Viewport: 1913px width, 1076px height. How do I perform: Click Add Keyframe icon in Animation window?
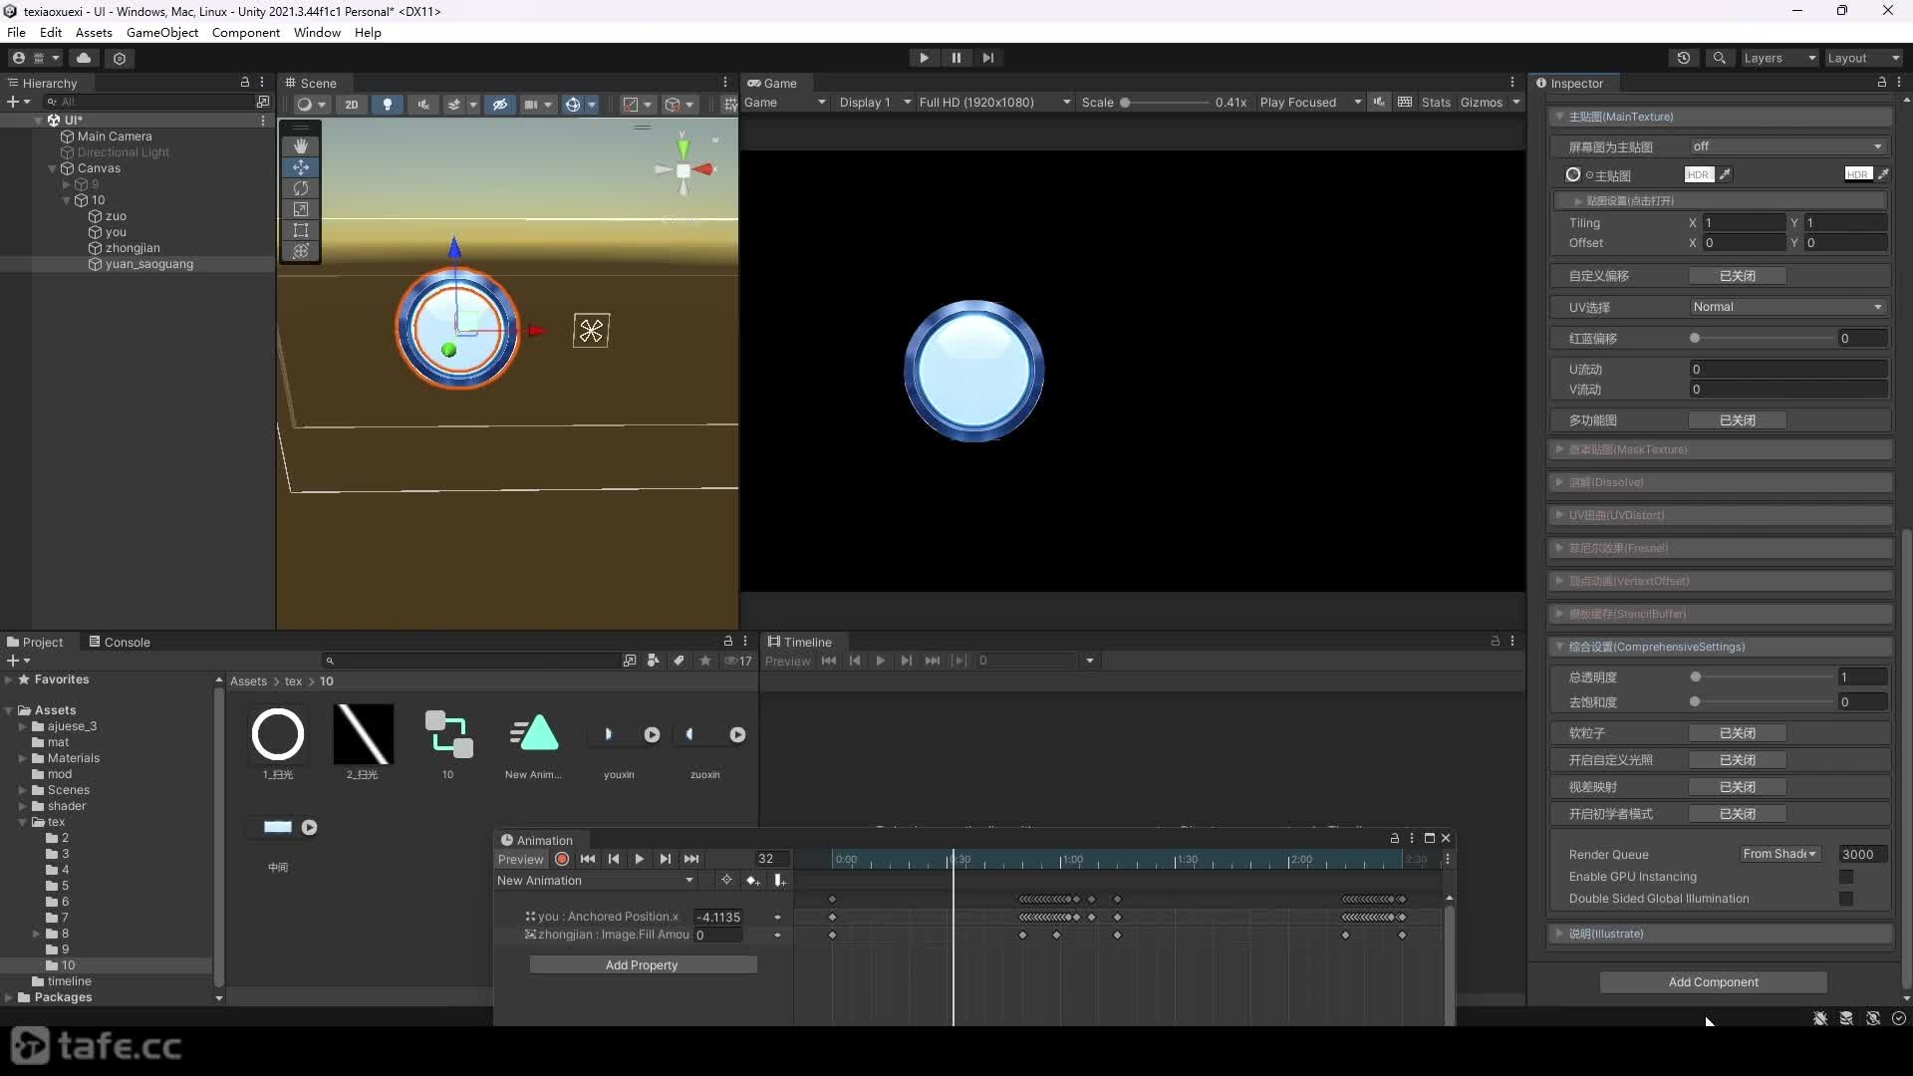click(753, 881)
